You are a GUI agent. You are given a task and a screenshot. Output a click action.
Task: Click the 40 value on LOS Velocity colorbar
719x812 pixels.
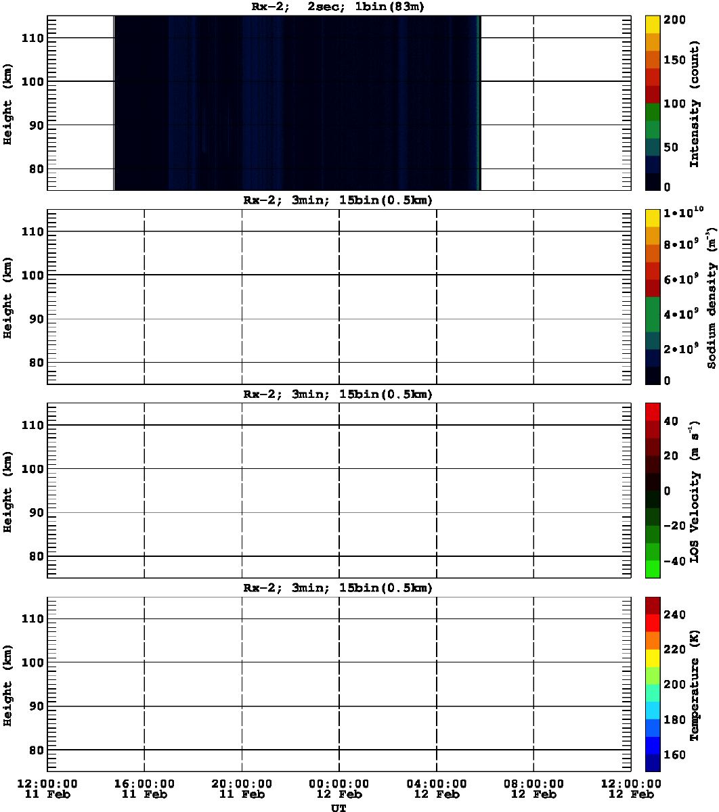[x=672, y=421]
